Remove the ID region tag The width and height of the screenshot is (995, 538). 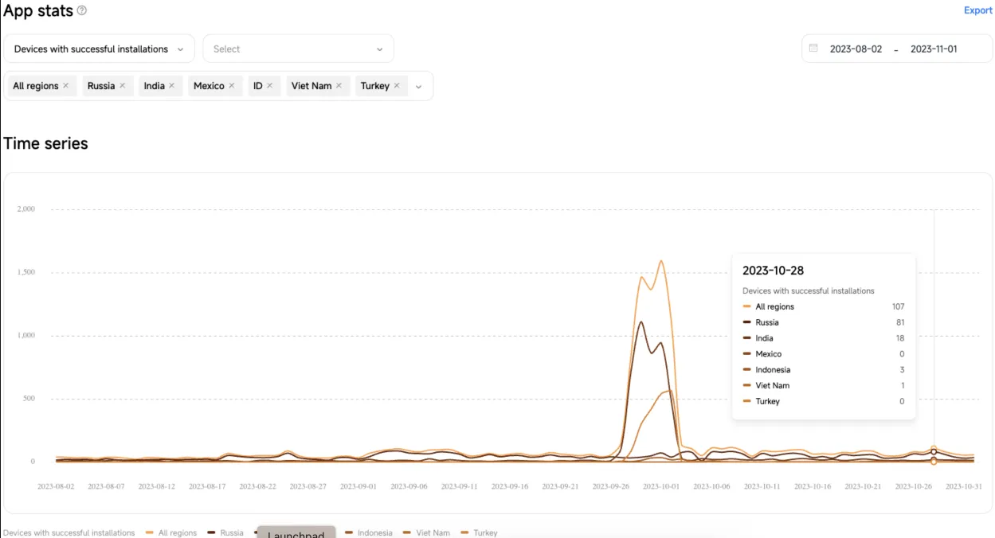click(x=270, y=86)
